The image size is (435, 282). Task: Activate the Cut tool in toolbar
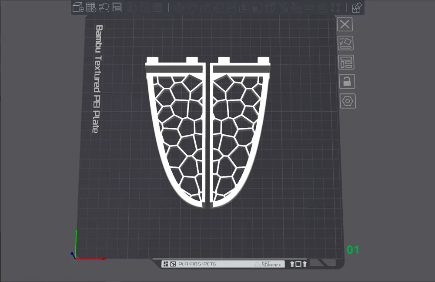[x=231, y=7]
